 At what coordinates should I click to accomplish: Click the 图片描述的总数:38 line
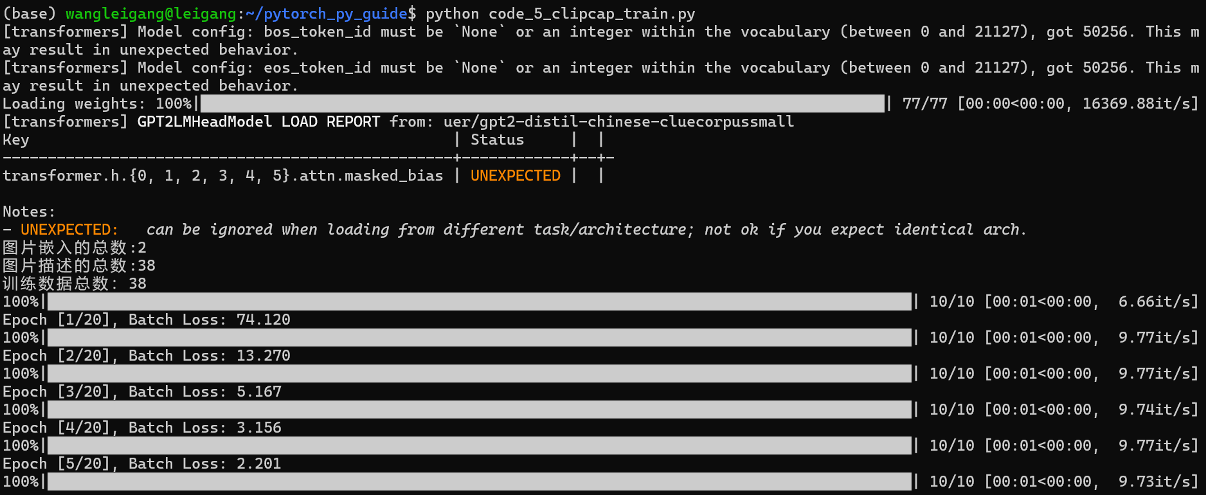pos(79,265)
